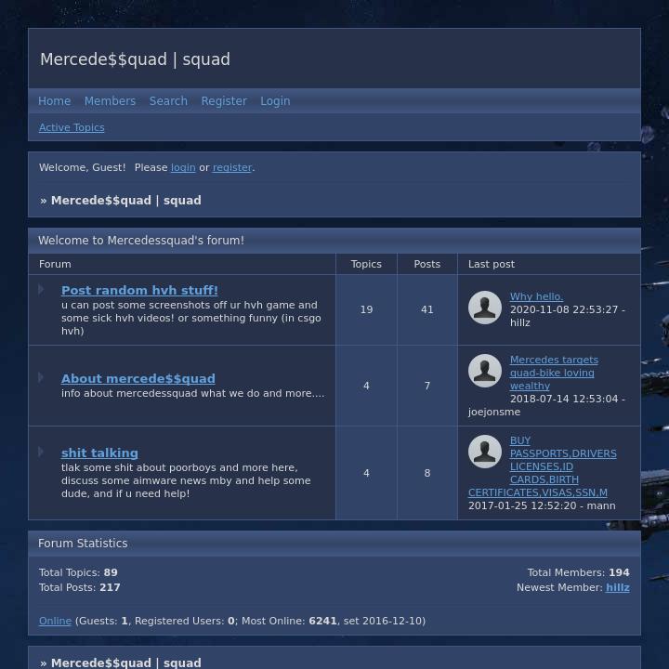Open the Post random hvh stuff! forum
Screen dimensions: 669x669
[x=139, y=290]
